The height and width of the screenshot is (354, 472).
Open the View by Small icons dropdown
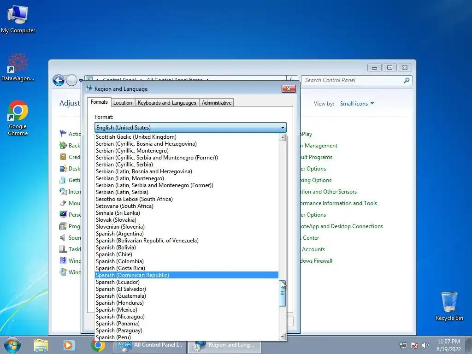pos(357,104)
